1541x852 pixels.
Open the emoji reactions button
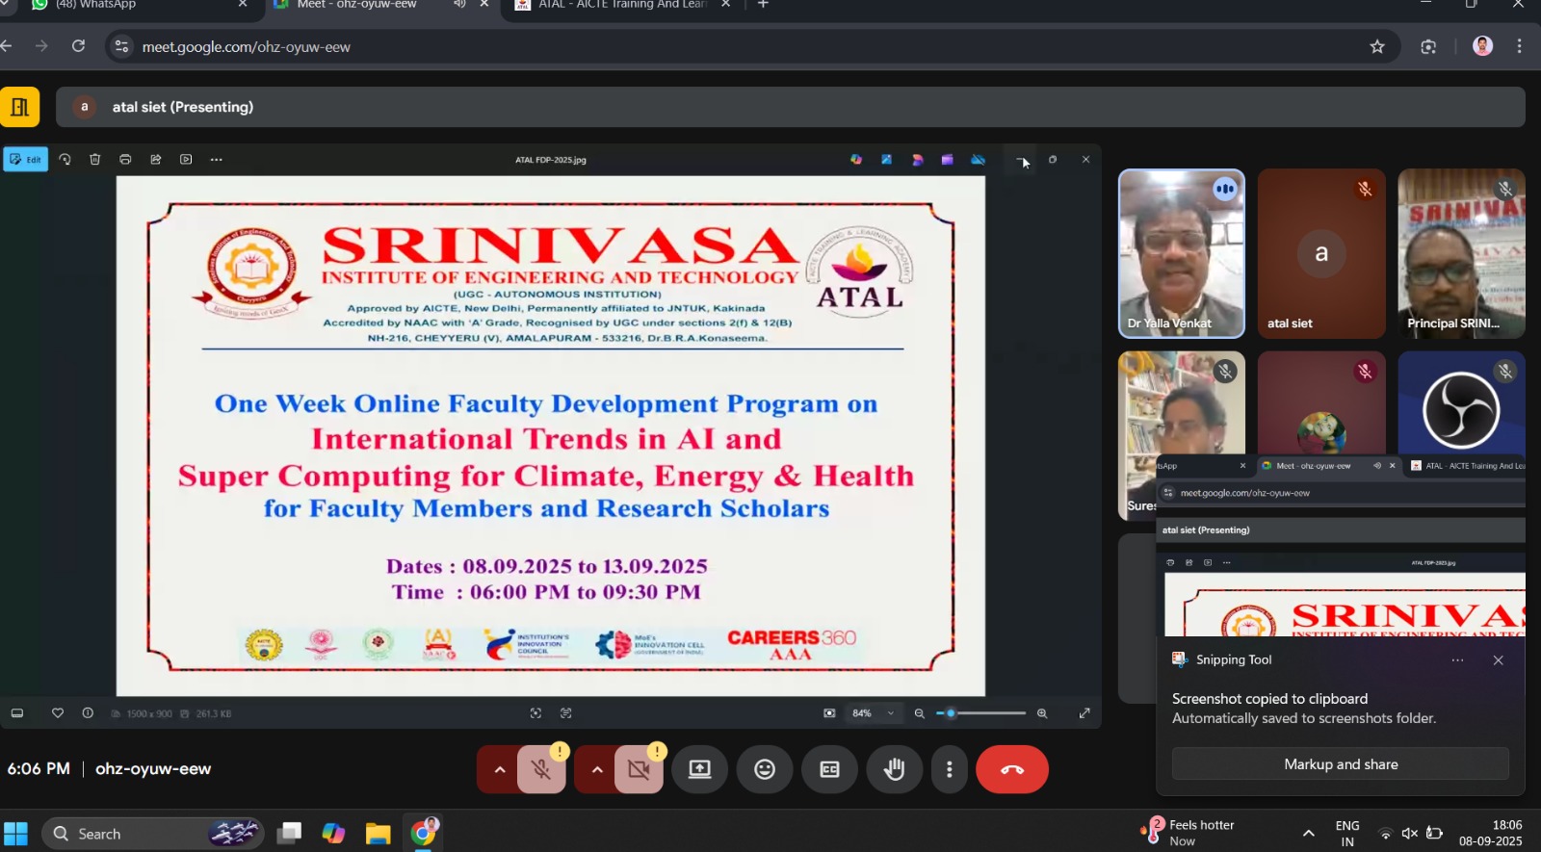765,769
